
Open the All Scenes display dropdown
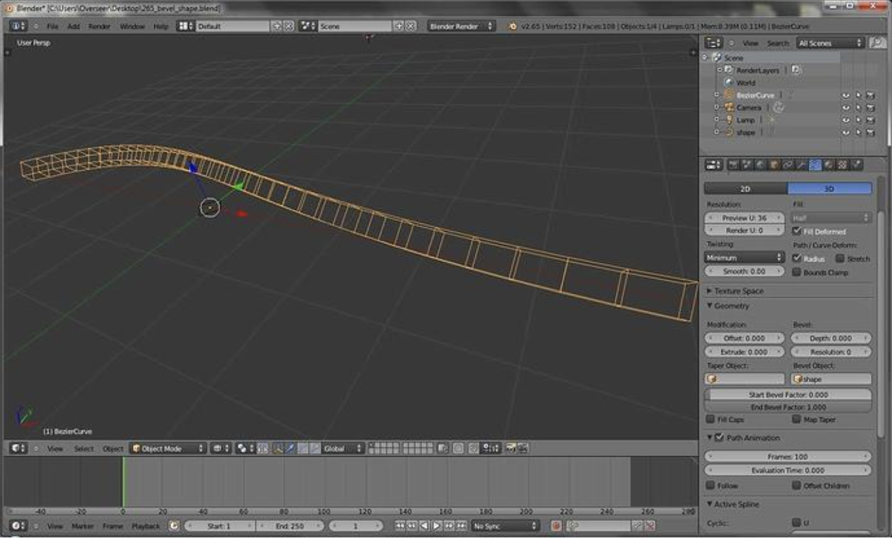pos(830,42)
